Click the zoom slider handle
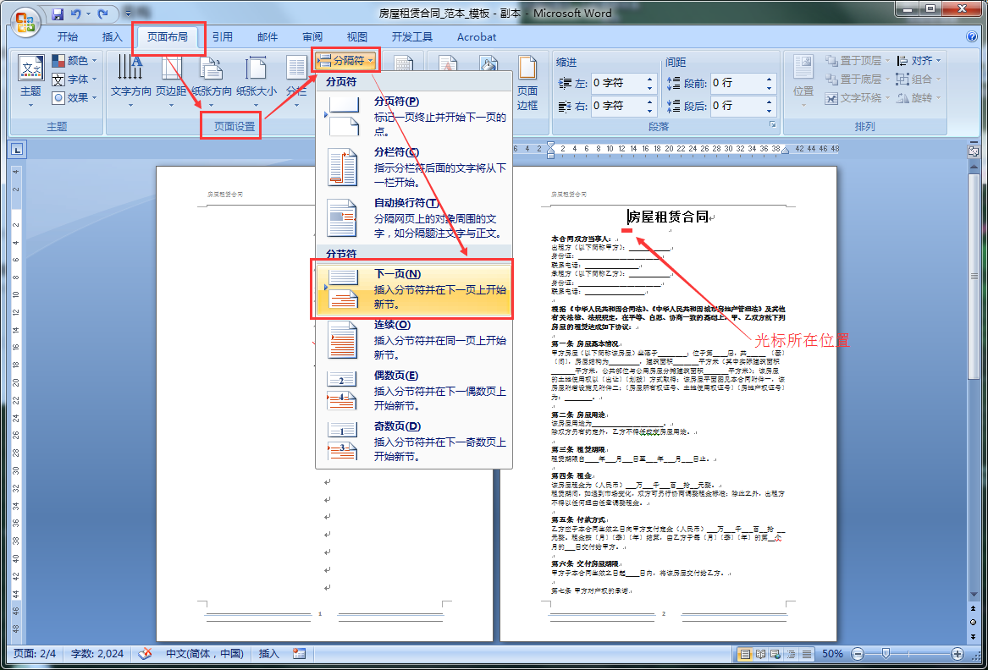Screen dimensions: 988x670 click(x=886, y=654)
